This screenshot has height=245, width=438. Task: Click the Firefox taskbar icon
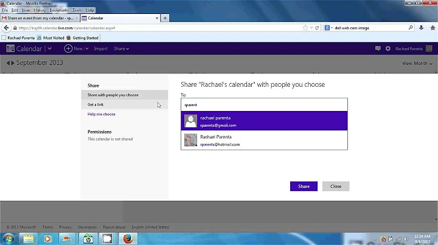[128, 239]
